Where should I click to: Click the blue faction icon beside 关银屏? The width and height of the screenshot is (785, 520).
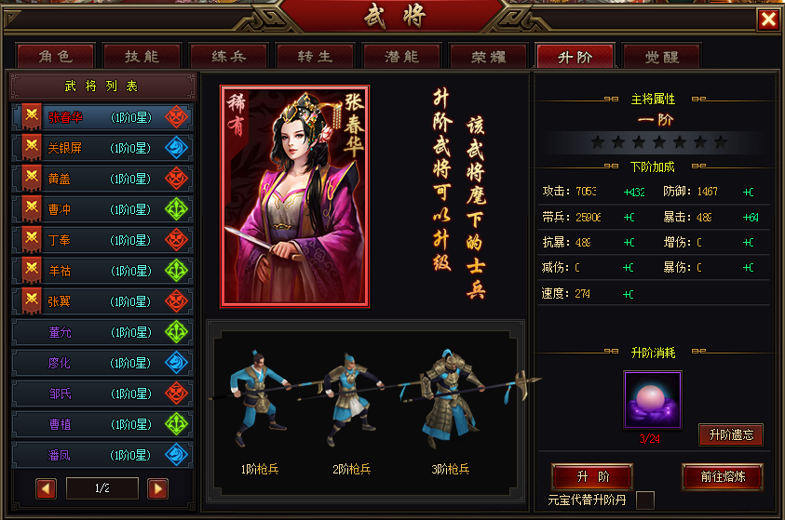pos(176,148)
